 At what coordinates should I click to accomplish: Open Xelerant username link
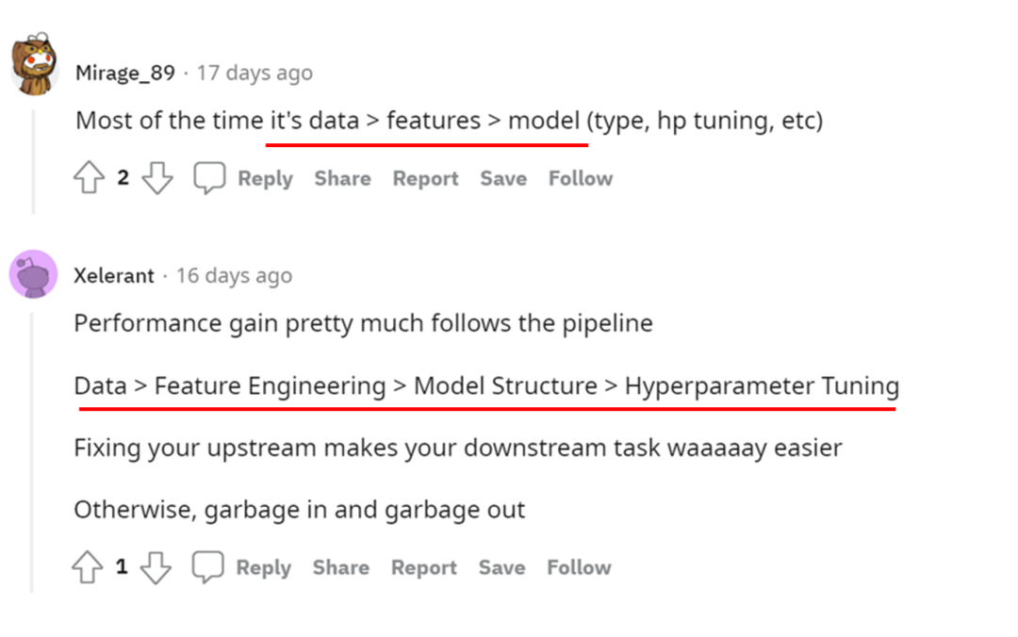click(x=113, y=275)
